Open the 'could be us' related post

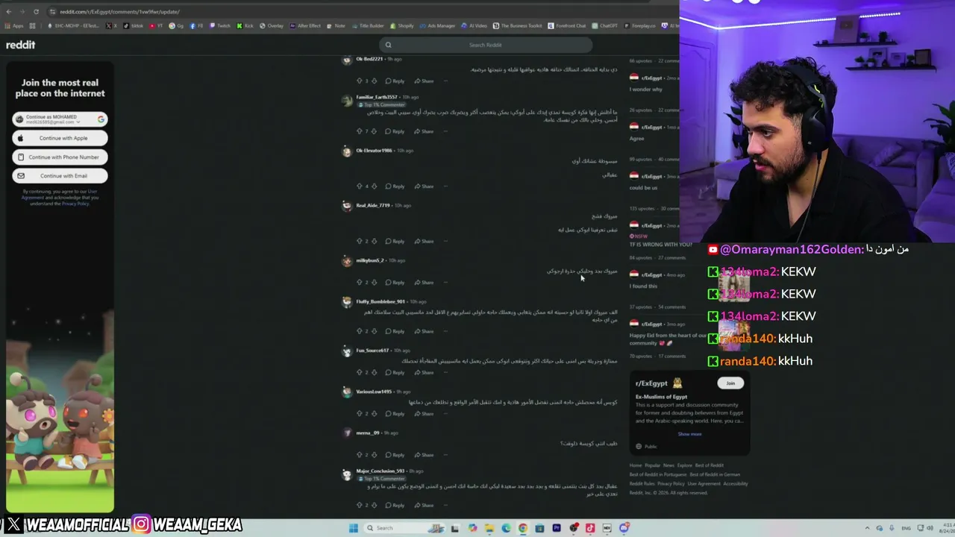644,188
